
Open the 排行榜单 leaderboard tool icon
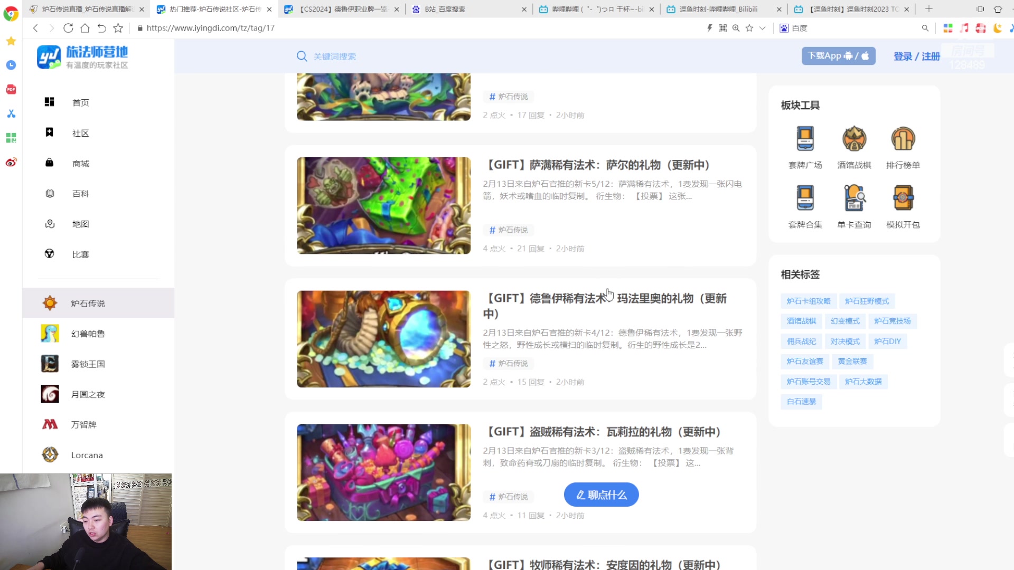(903, 139)
